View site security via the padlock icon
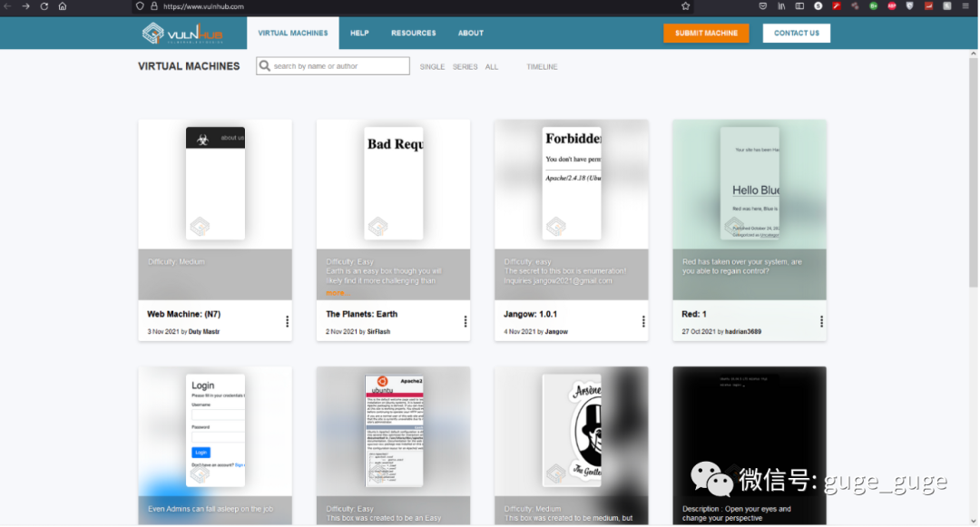The height and width of the screenshot is (527, 980). 153,6
